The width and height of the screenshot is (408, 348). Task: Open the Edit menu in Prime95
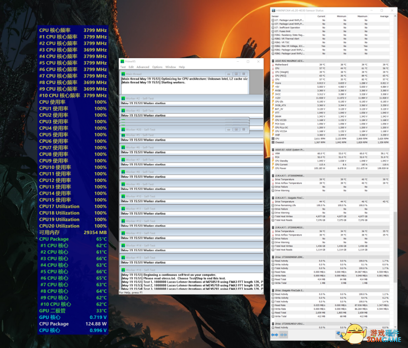[131, 67]
